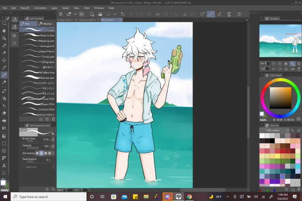Toggle Brush Size pen pressure dynamics button

[x=53, y=139]
